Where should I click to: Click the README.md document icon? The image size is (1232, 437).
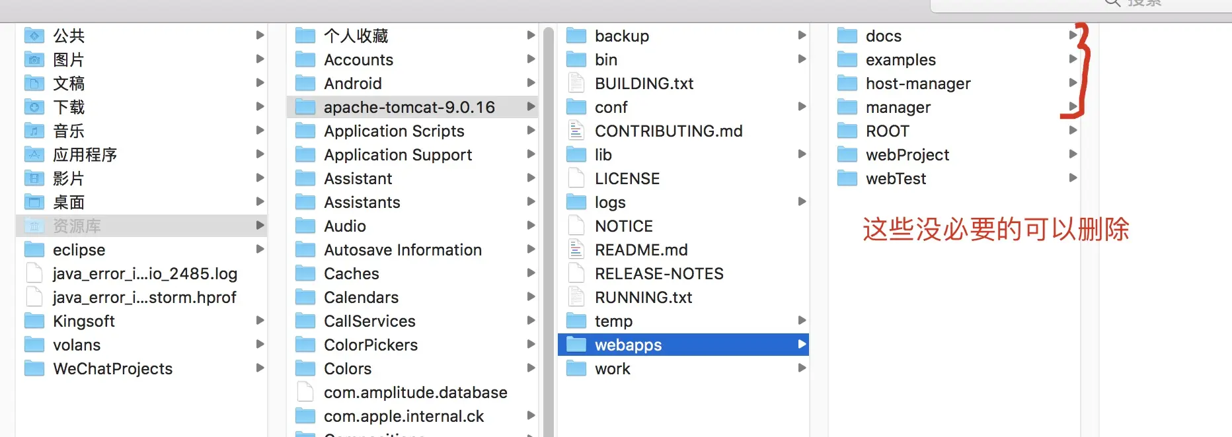tap(576, 250)
